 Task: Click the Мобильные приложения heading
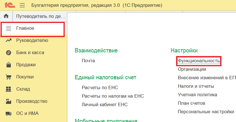(106, 120)
